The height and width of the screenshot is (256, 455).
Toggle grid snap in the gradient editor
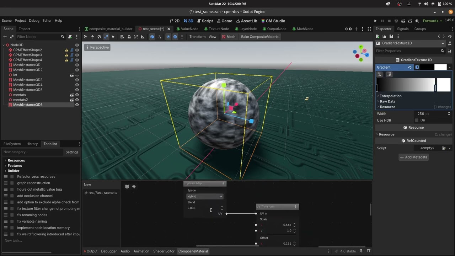click(x=389, y=74)
